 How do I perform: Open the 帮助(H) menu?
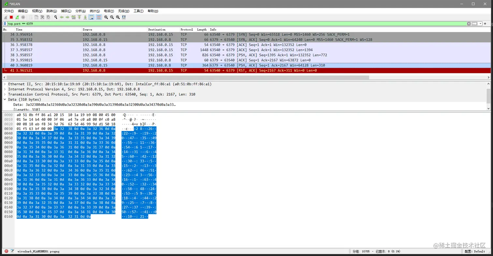153,11
